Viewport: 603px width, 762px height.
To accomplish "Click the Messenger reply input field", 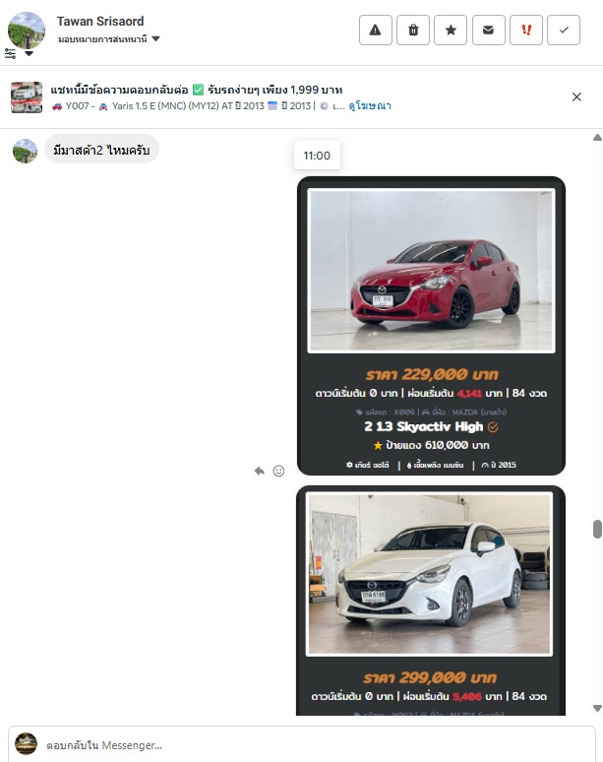I will pos(301,744).
